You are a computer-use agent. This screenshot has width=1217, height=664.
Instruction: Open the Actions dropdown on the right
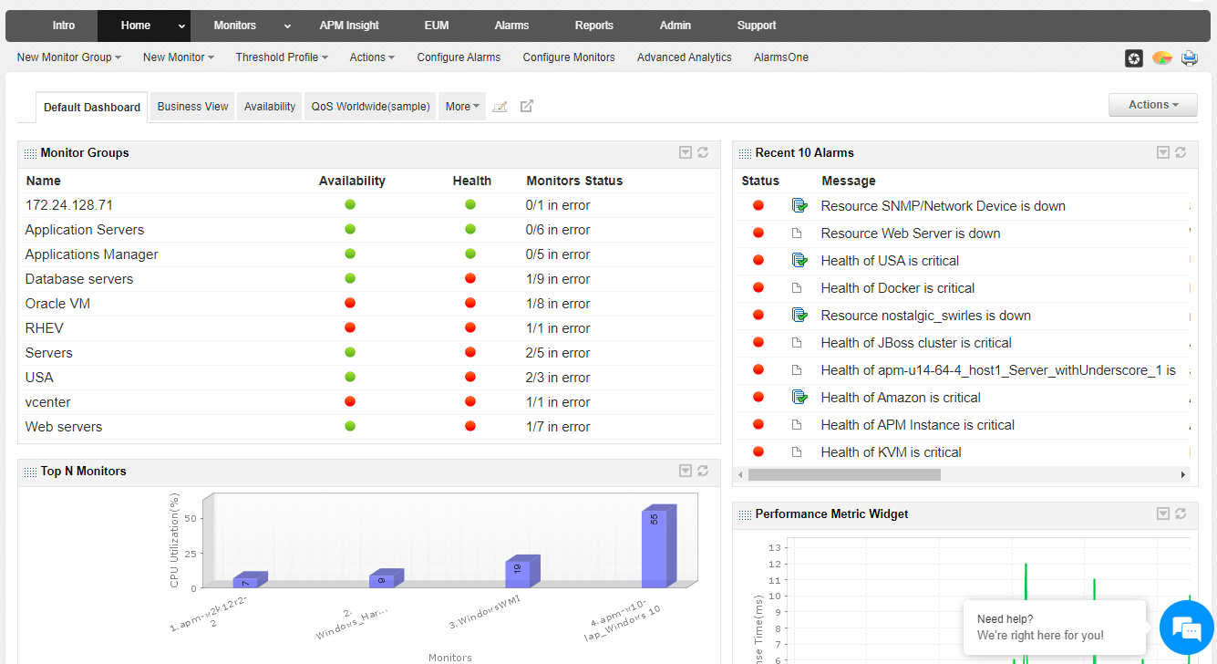click(x=1152, y=104)
